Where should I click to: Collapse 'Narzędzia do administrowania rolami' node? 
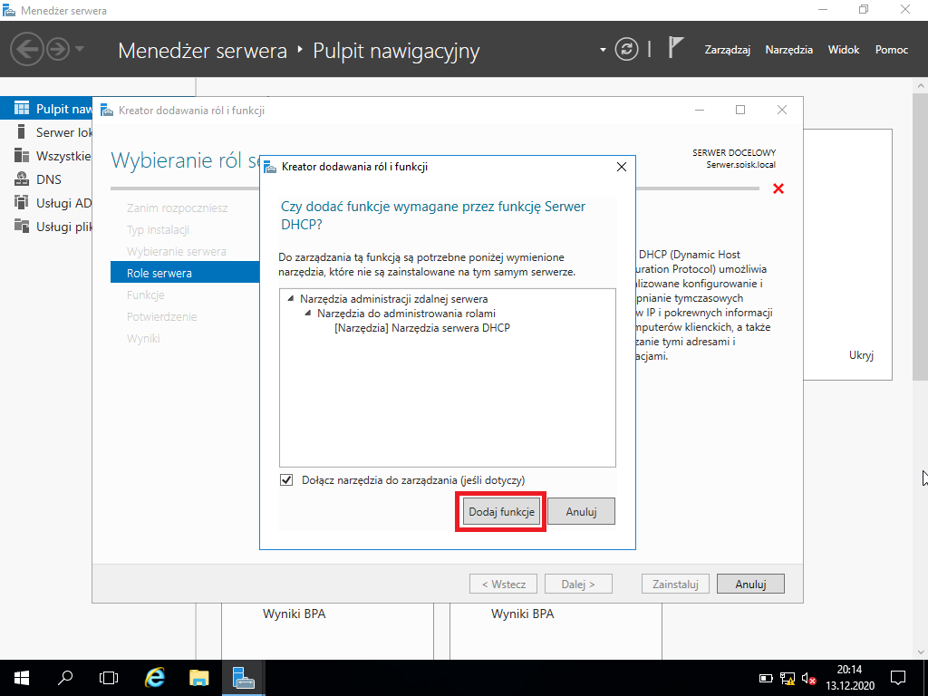tap(307, 313)
